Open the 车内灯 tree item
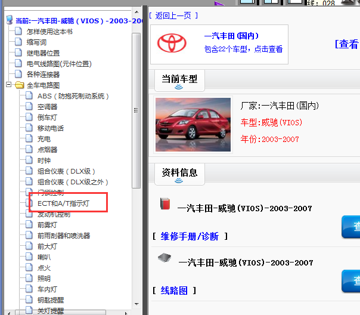Image resolution: width=360 pixels, height=315 pixels. [47, 289]
